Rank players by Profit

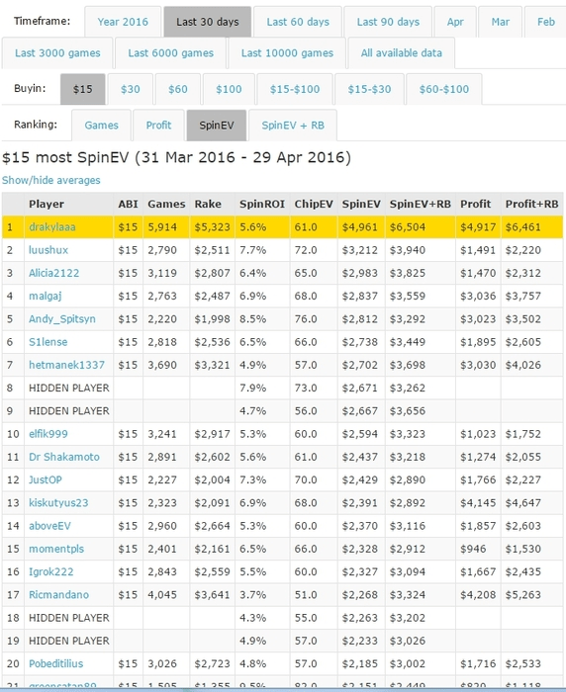pos(158,126)
